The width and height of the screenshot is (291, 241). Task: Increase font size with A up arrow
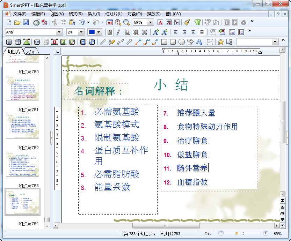click(156, 32)
